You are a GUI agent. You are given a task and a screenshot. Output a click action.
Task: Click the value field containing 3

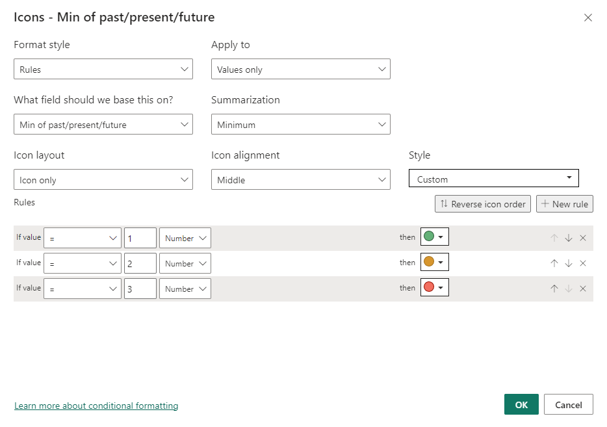coord(140,289)
